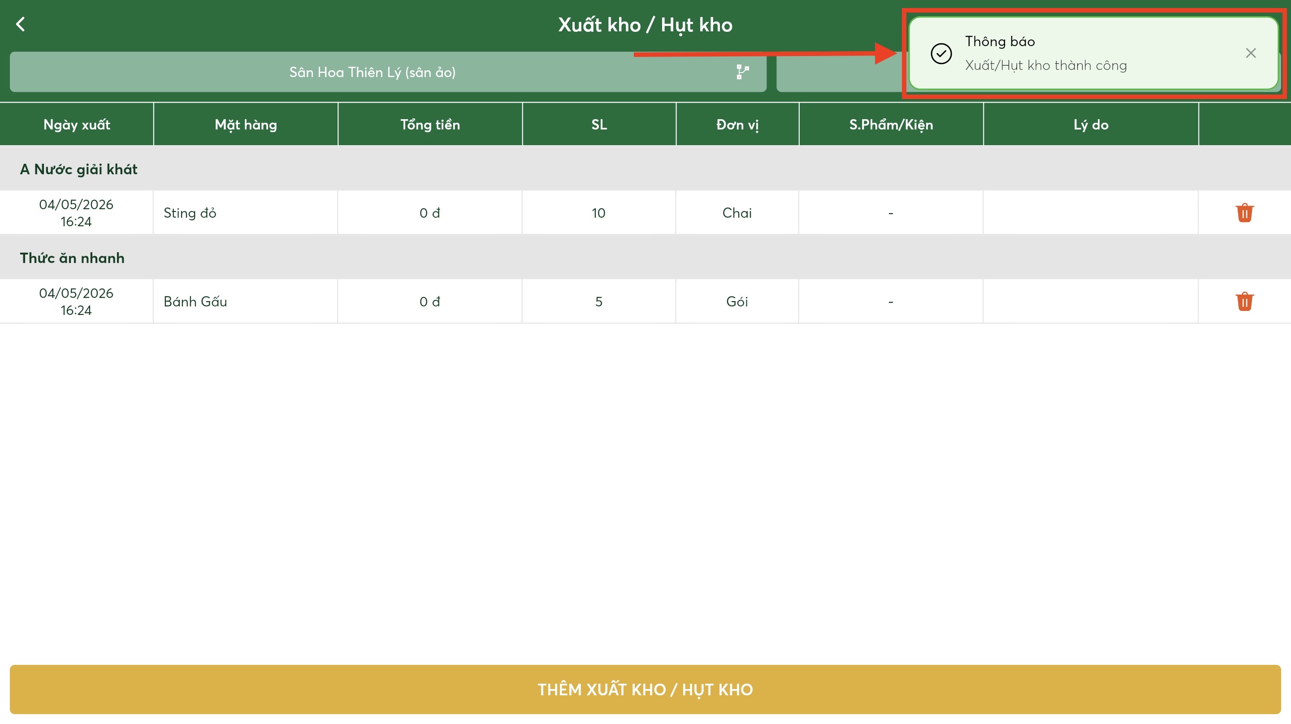
Task: Click the SL column header
Action: [599, 124]
